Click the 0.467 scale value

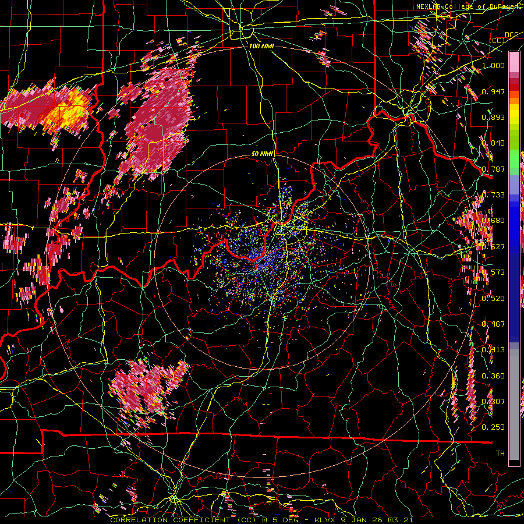493,324
